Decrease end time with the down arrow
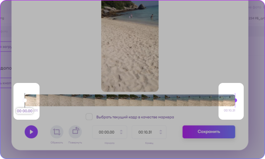This screenshot has width=265, height=159. 161,133
